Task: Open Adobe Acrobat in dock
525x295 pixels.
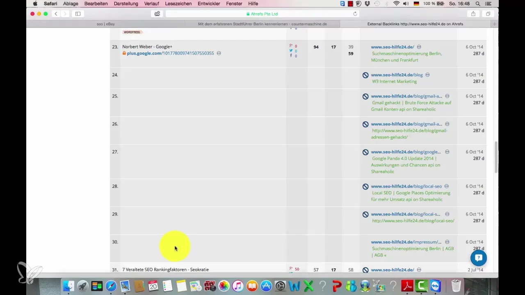Action: pyautogui.click(x=408, y=286)
